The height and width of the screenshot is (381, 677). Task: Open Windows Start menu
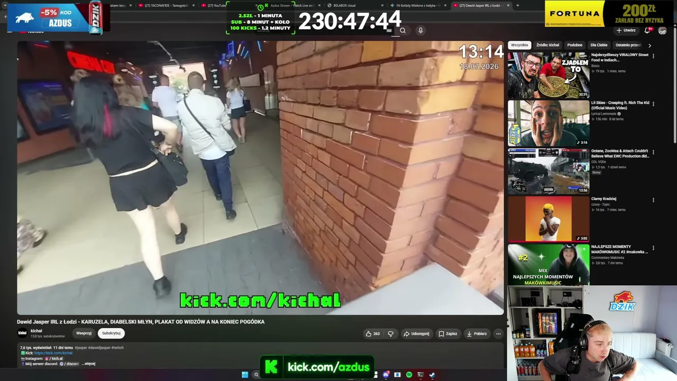pyautogui.click(x=245, y=375)
